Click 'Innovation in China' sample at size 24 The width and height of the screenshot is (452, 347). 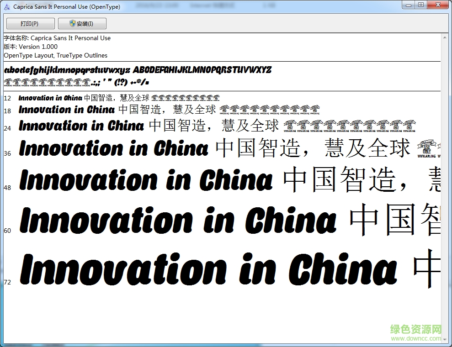point(81,126)
